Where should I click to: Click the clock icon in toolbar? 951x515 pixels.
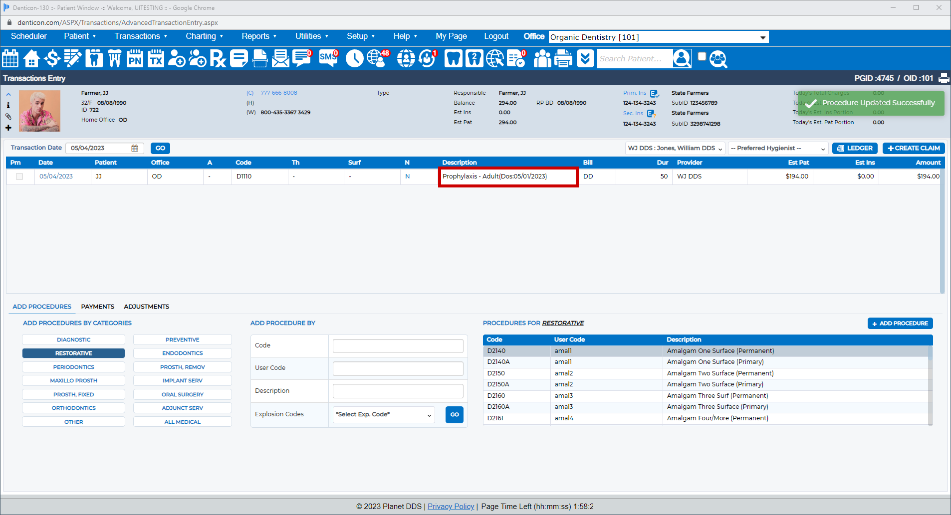(x=354, y=59)
